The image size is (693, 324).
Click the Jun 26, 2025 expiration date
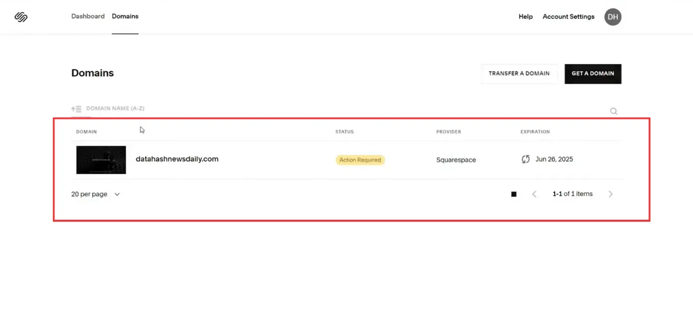coord(554,160)
